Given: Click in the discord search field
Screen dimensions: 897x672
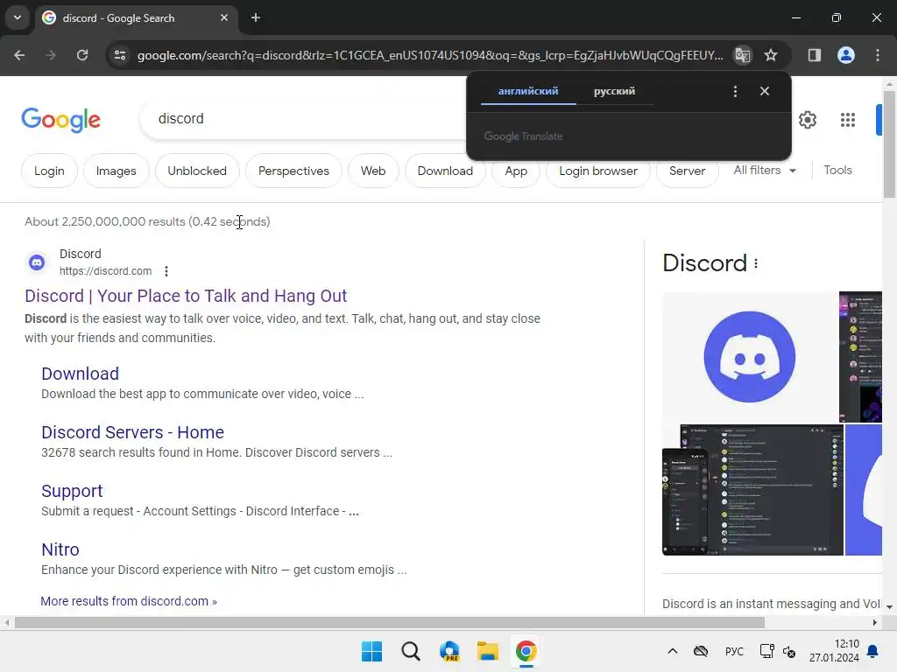Looking at the screenshot, I should [303, 119].
